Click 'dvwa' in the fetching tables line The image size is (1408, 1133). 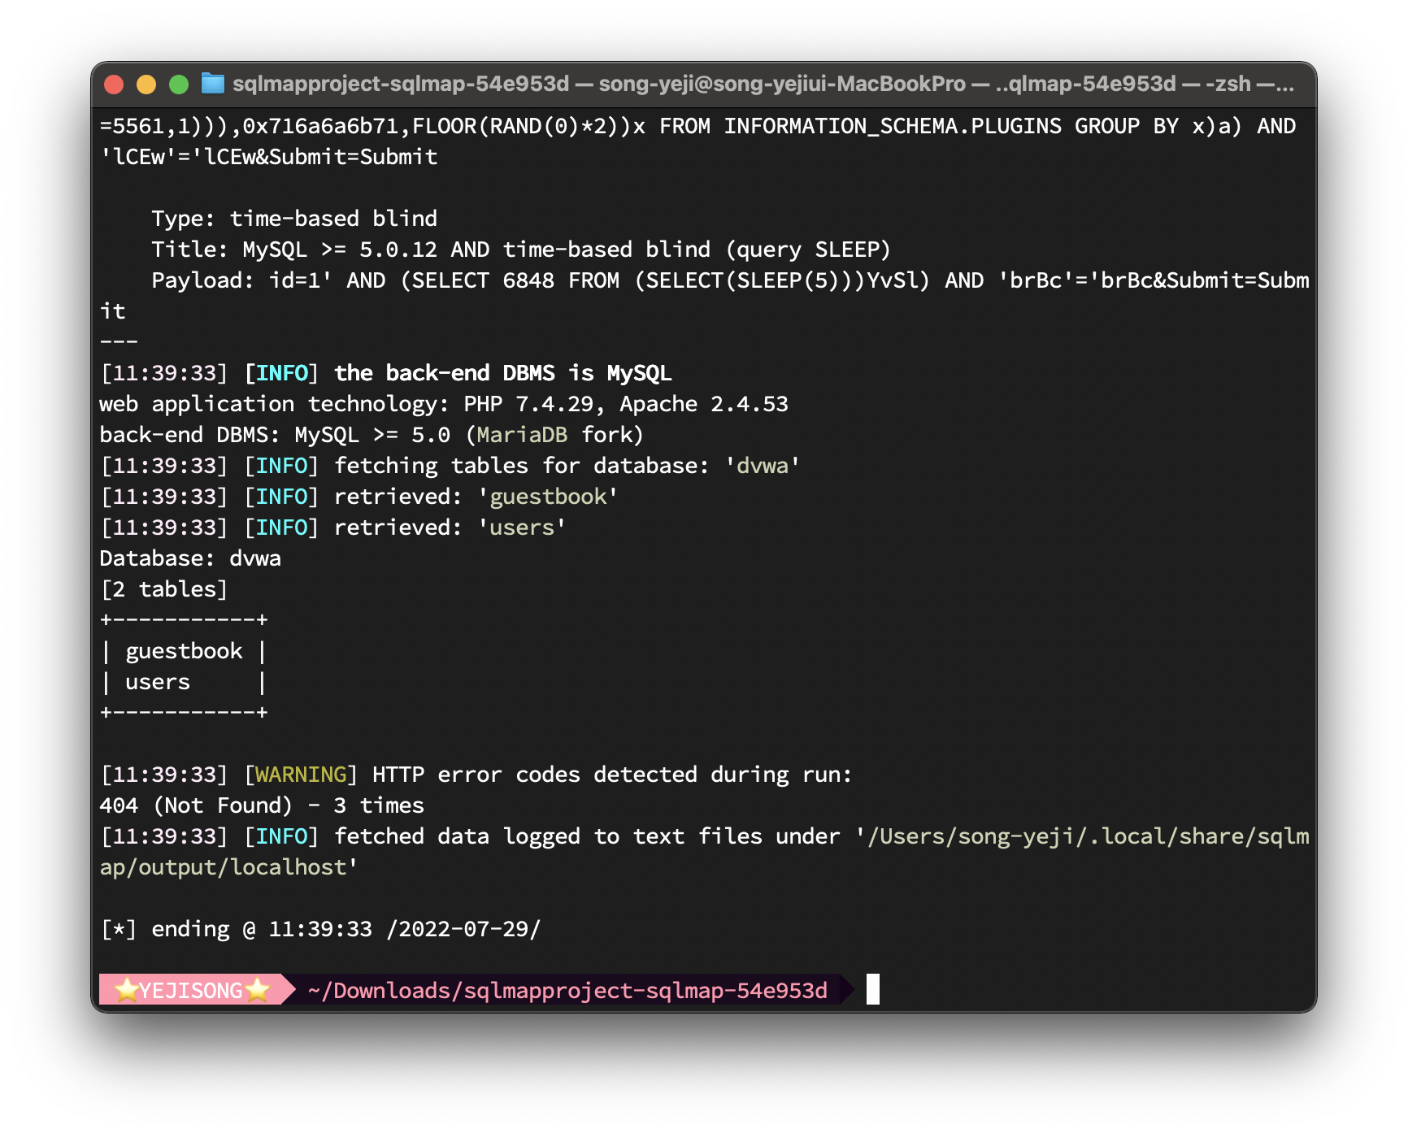click(763, 466)
